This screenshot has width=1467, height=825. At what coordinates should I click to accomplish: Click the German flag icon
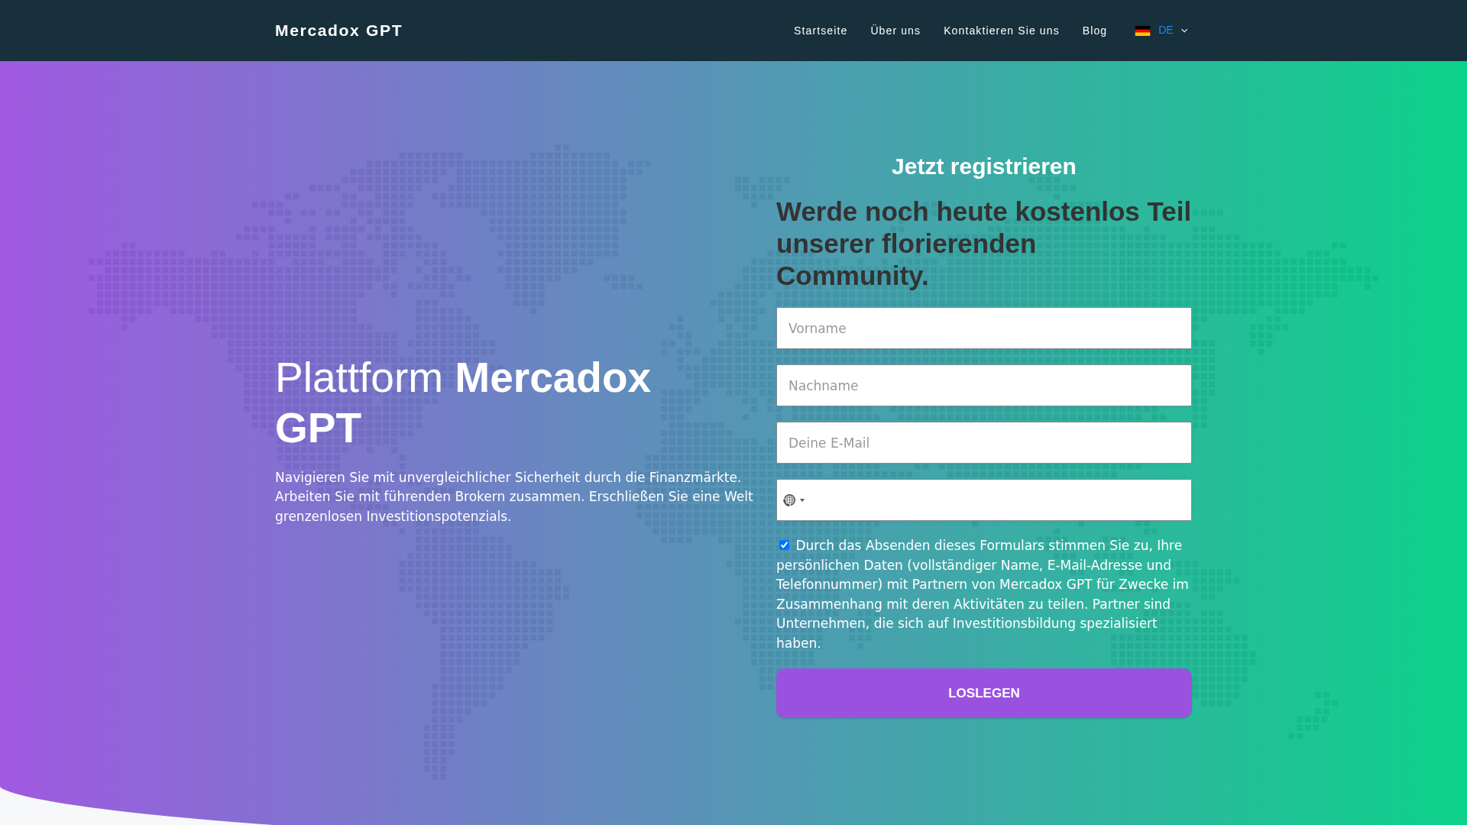(1142, 31)
